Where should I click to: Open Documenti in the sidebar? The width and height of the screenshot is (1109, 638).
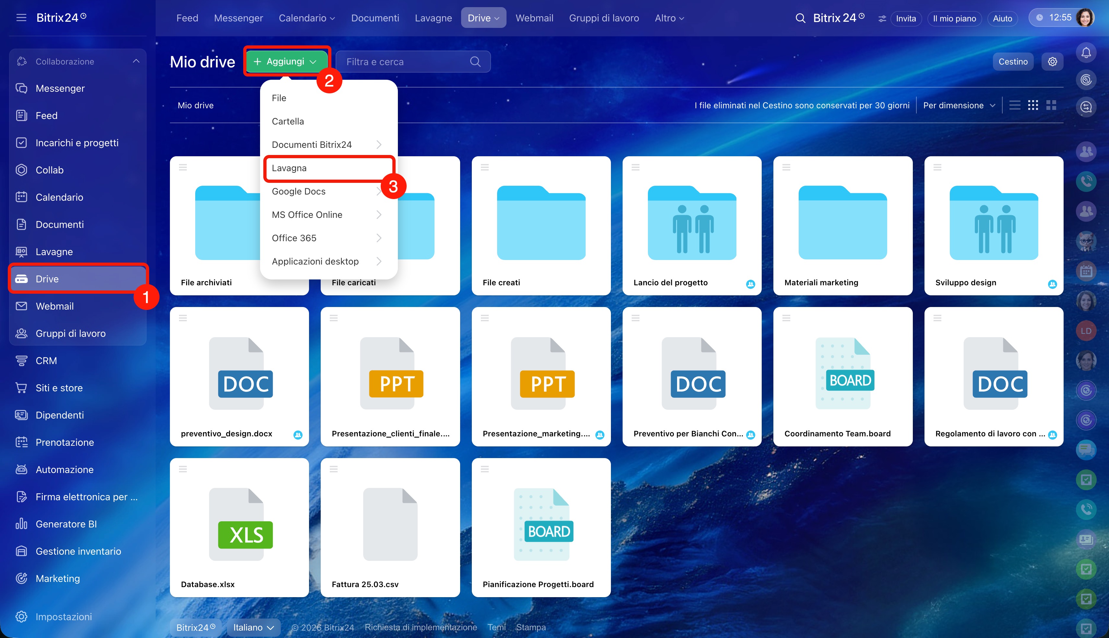coord(78,224)
